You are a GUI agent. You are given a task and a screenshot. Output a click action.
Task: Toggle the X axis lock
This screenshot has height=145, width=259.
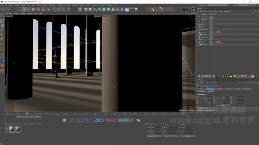coord(55,9)
